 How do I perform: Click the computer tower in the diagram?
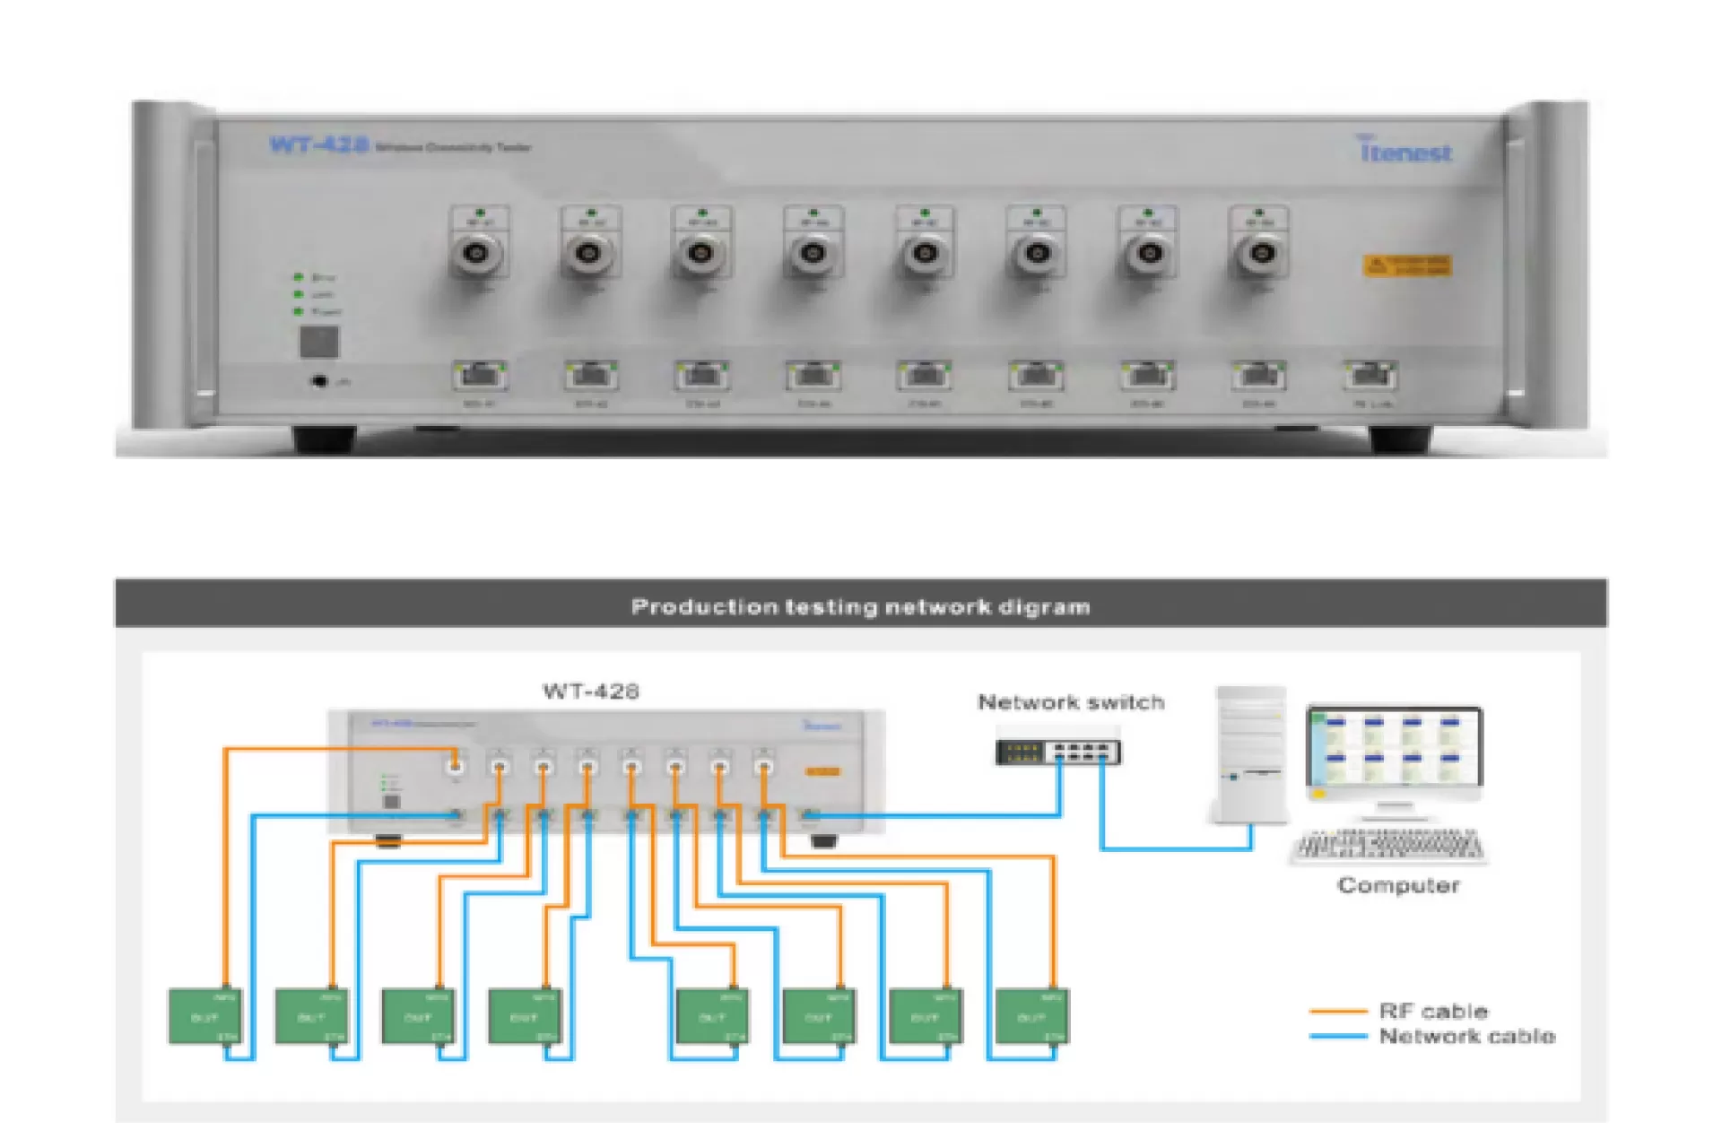(1250, 754)
